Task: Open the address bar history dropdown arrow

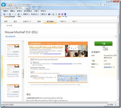Action: (x=103, y=5)
